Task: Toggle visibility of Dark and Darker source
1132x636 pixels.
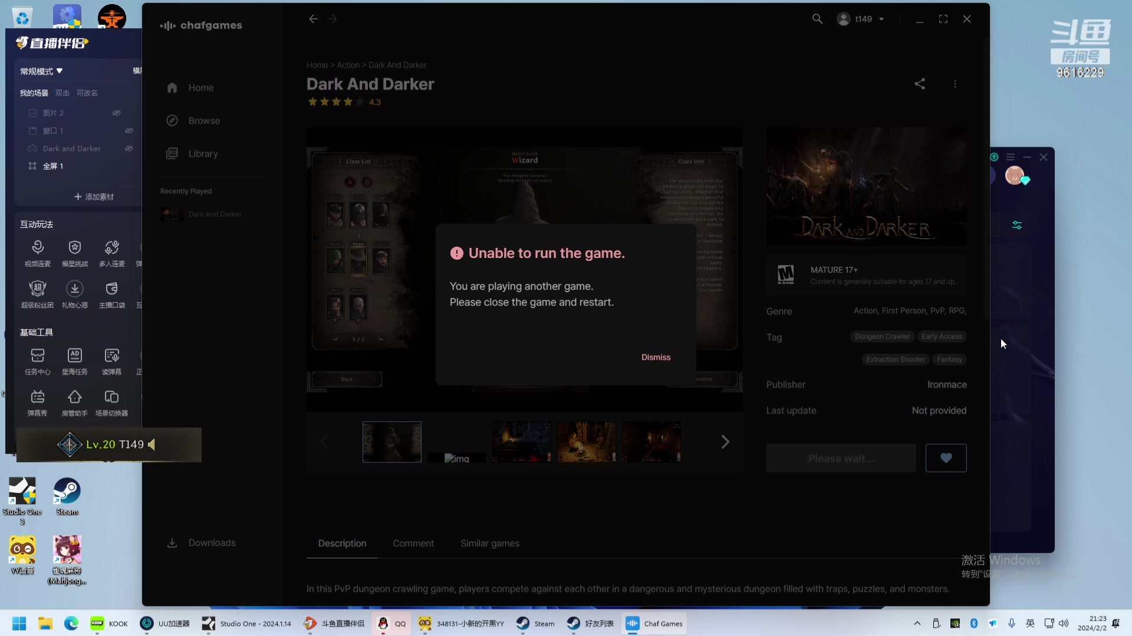Action: point(129,148)
